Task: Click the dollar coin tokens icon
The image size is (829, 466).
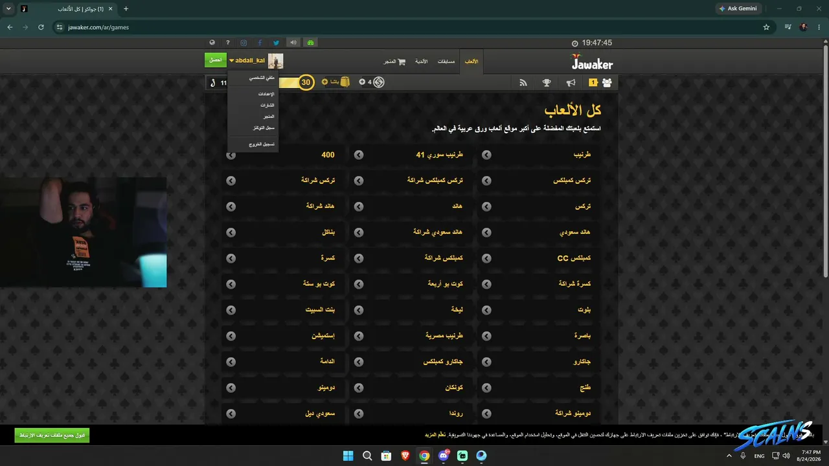Action: [379, 82]
